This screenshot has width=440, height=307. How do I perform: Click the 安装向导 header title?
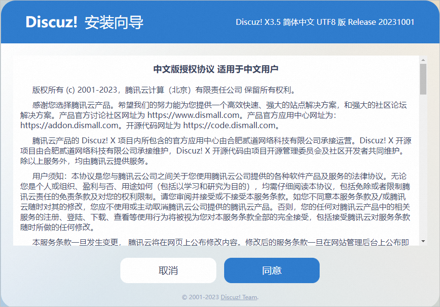pos(114,22)
